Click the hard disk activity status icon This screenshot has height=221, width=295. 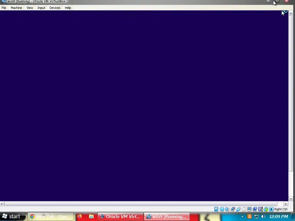point(216,209)
